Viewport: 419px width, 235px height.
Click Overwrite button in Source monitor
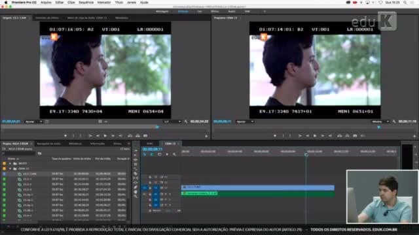137,136
